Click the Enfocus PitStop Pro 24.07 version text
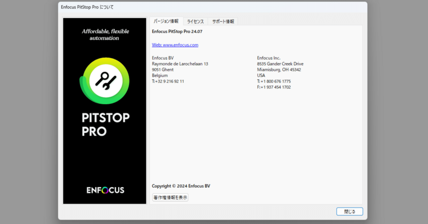This screenshot has width=428, height=224. tap(177, 31)
